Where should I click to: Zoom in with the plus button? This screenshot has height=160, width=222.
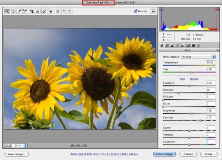[9, 146]
